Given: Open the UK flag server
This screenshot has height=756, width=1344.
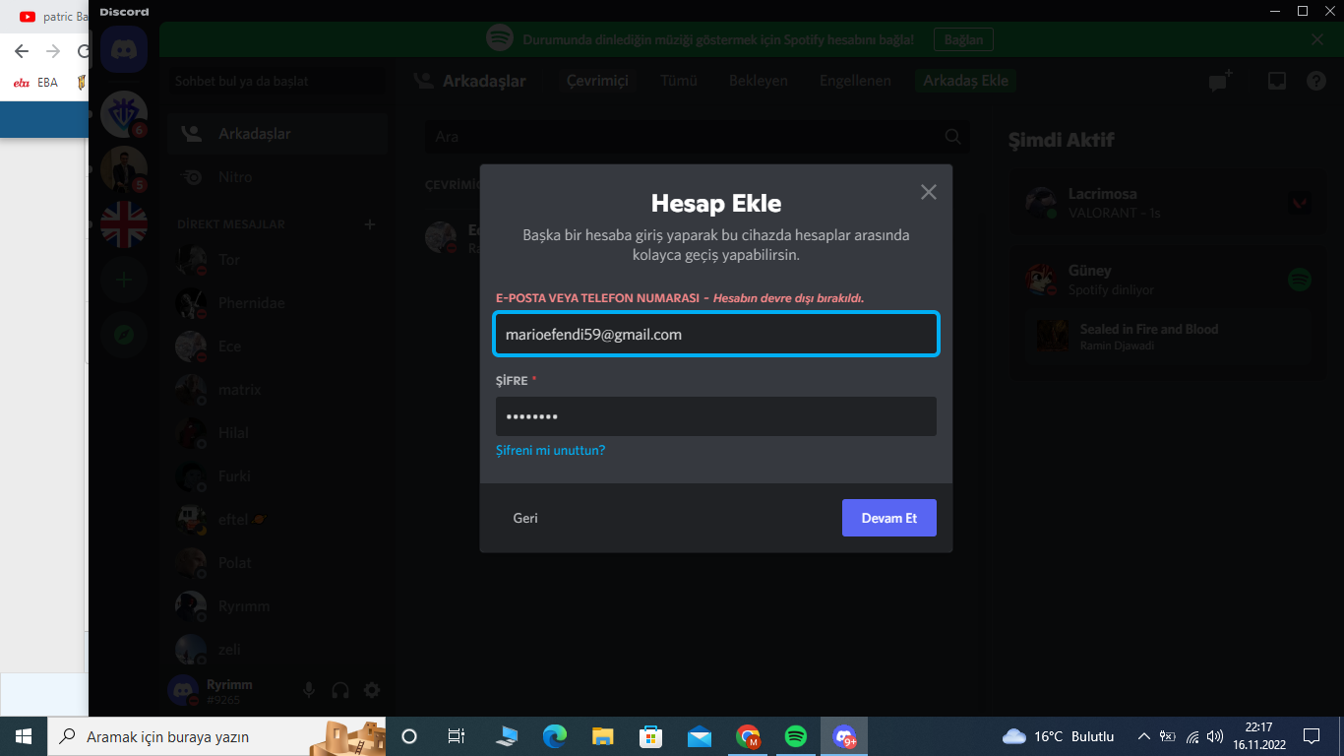Looking at the screenshot, I should pos(124,225).
